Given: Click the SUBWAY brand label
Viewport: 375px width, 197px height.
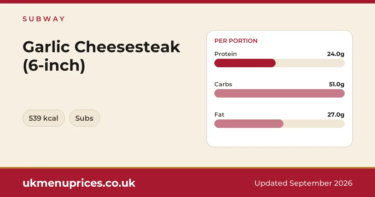Looking at the screenshot, I should (43, 19).
